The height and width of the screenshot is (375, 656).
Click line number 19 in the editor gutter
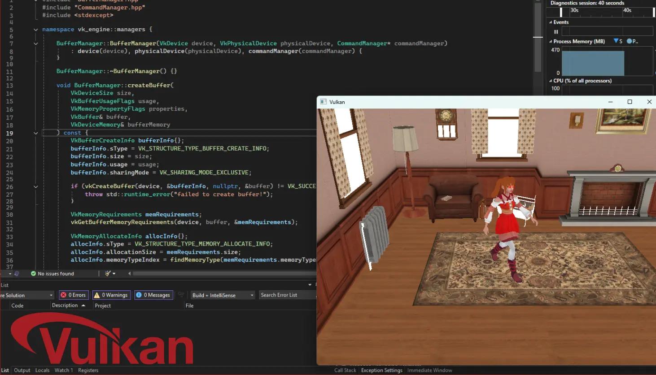pyautogui.click(x=9, y=133)
